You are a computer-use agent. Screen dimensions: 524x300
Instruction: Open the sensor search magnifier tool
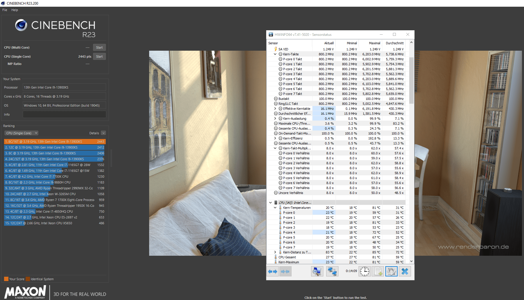click(x=317, y=271)
